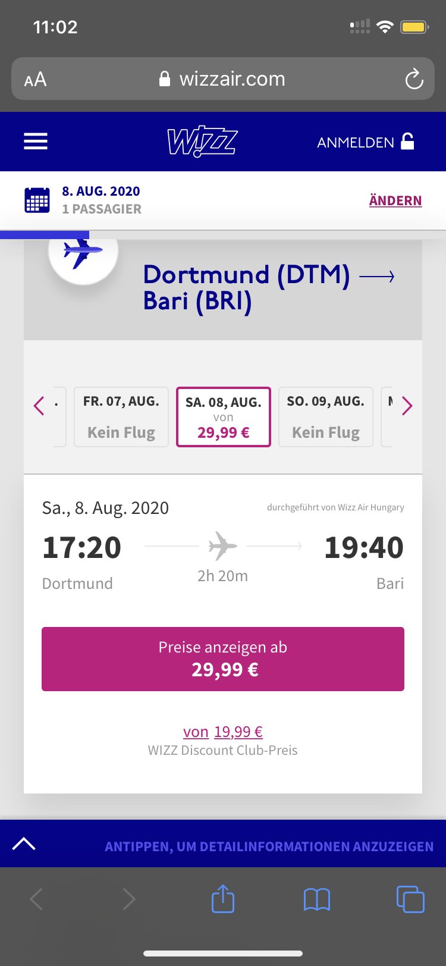Tap the AA reader text-size control
This screenshot has width=446, height=966.
(x=36, y=79)
